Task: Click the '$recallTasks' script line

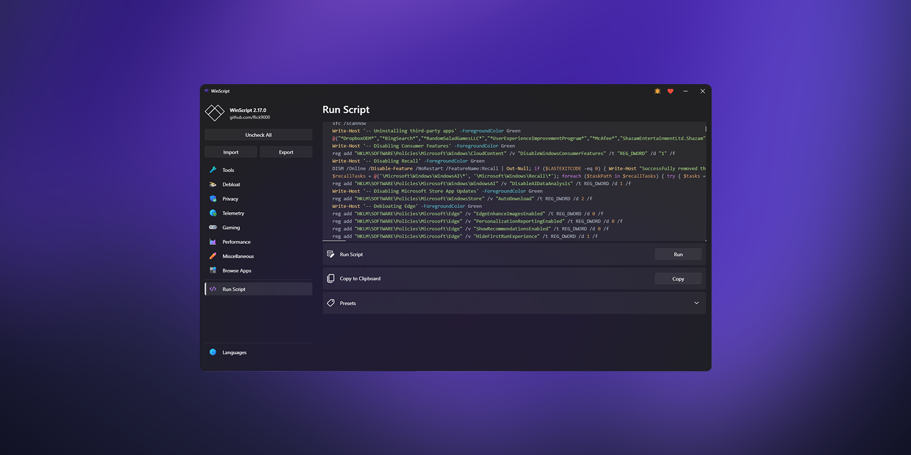Action: pyautogui.click(x=519, y=176)
